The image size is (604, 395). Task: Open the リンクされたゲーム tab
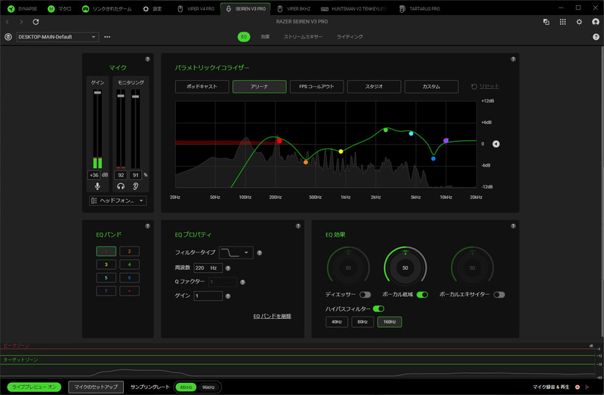pos(106,8)
